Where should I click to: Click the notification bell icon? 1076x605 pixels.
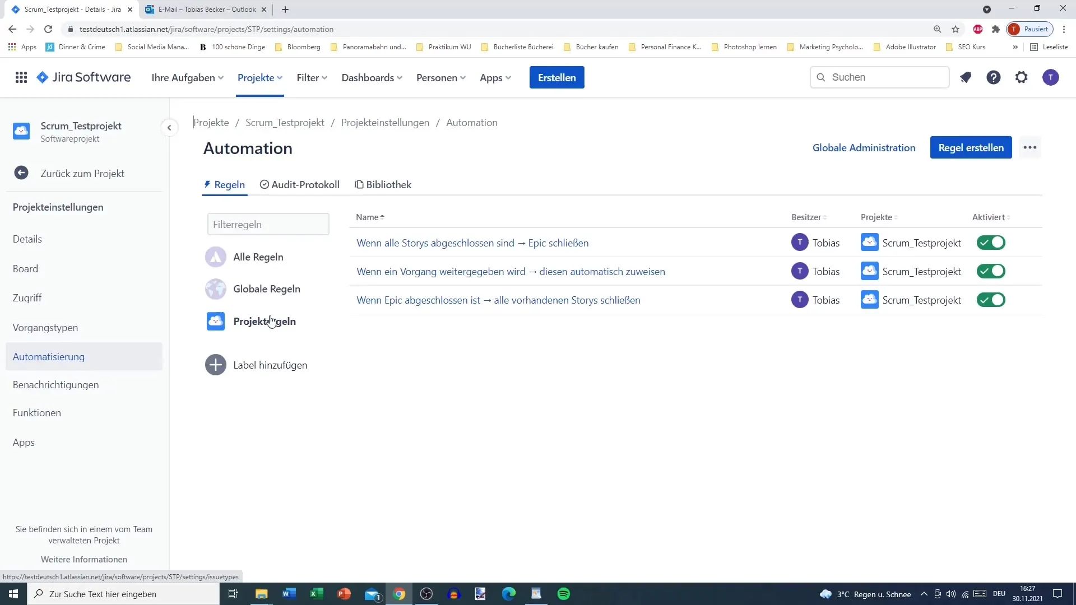(966, 77)
